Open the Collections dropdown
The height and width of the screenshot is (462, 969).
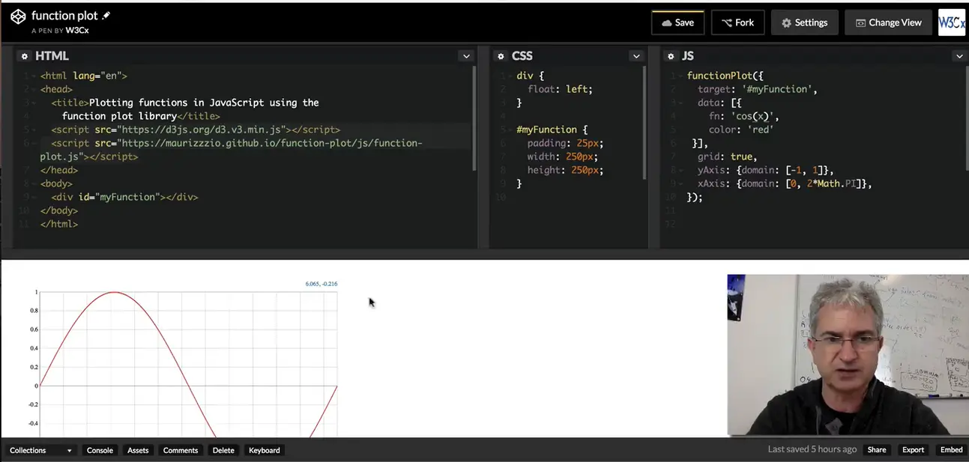point(40,450)
